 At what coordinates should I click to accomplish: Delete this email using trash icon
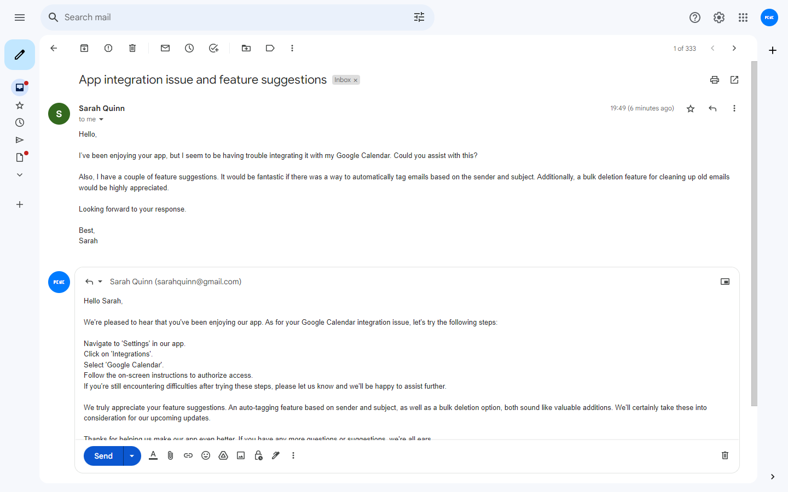point(132,48)
